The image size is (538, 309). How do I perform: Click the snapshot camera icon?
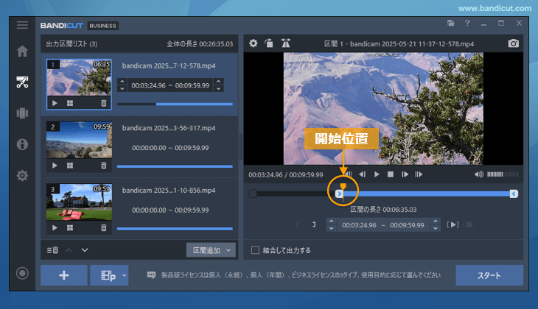click(514, 43)
